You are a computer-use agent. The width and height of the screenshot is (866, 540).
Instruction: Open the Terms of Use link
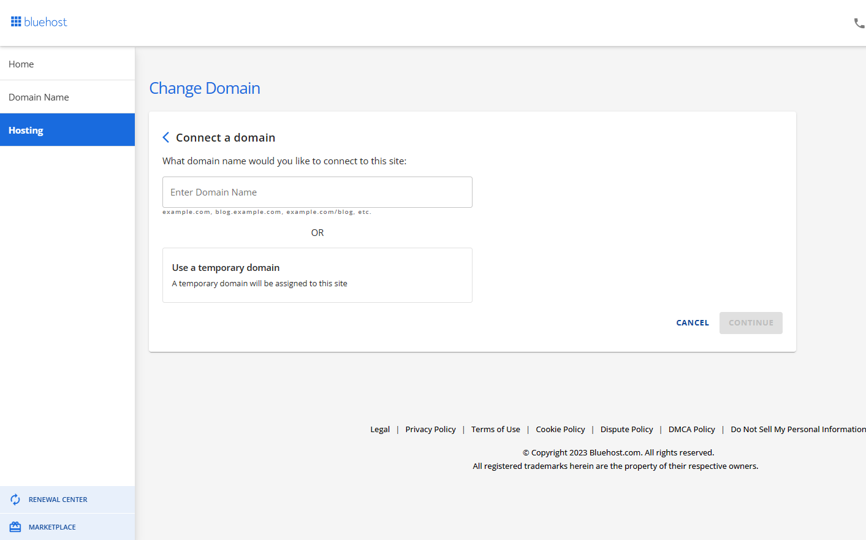(496, 429)
